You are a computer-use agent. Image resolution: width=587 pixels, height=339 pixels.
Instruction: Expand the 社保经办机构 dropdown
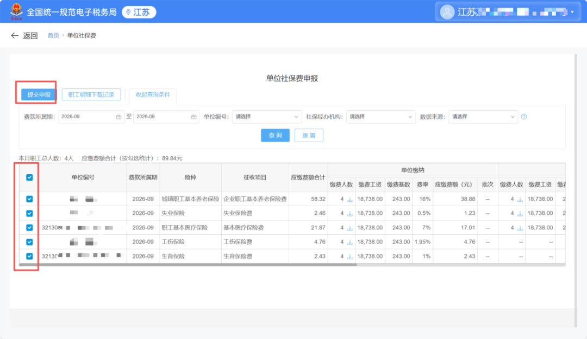tap(380, 117)
